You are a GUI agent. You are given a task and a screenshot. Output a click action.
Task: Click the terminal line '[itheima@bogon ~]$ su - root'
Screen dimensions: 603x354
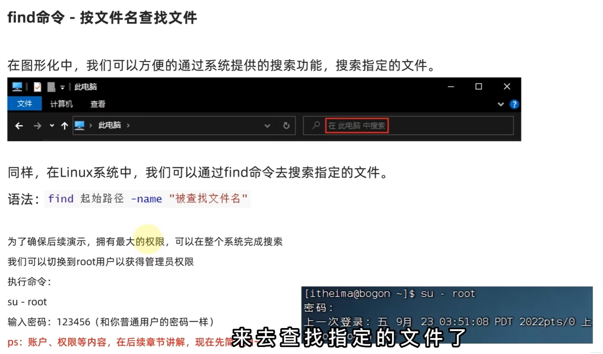(x=390, y=294)
